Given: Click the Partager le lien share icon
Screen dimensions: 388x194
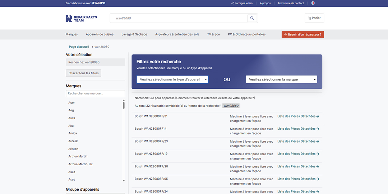Looking at the screenshot, I should point(232,3).
